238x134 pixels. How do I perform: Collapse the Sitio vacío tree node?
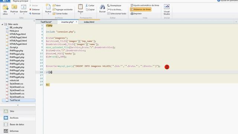pos(2,24)
